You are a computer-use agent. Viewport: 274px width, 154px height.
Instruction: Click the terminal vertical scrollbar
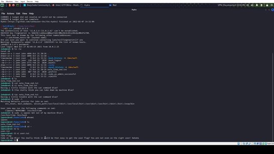(x=273, y=97)
